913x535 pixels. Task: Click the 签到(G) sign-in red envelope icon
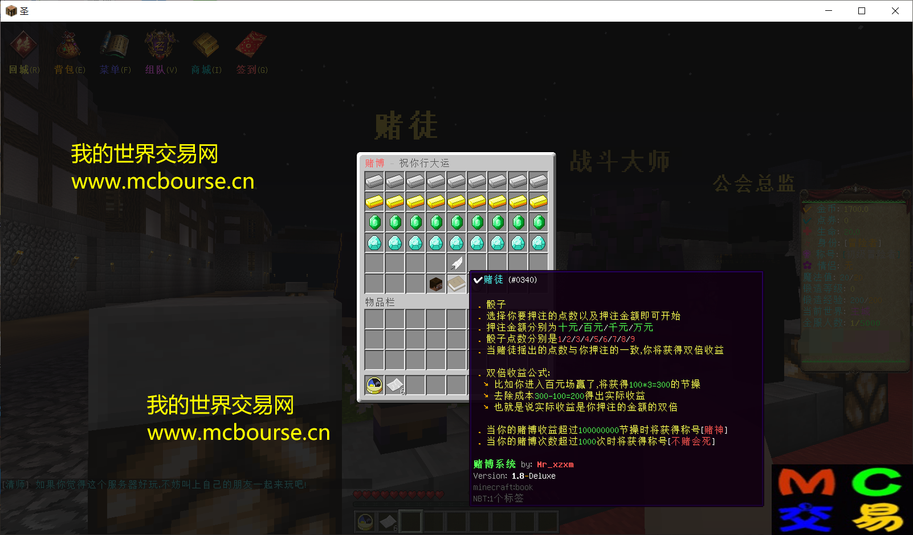pyautogui.click(x=251, y=46)
